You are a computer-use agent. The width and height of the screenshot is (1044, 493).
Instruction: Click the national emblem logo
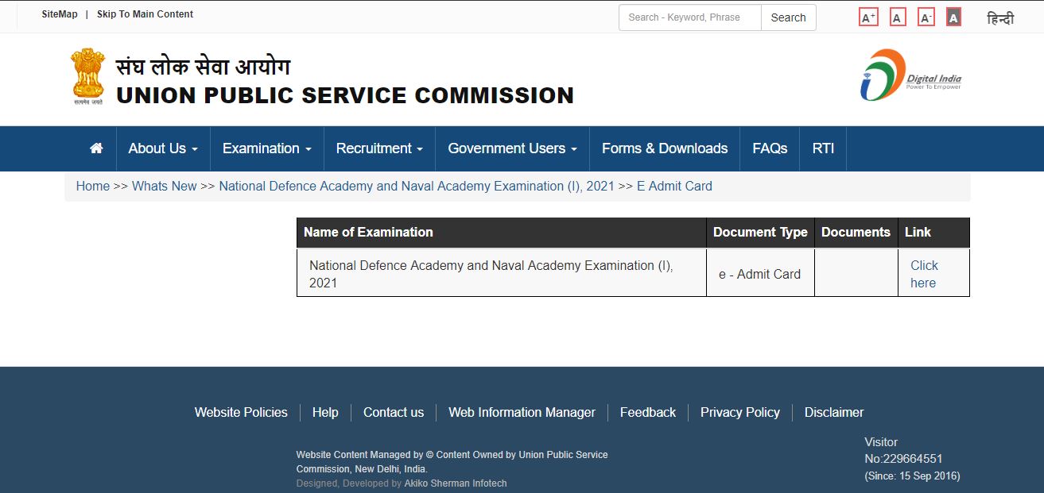87,77
